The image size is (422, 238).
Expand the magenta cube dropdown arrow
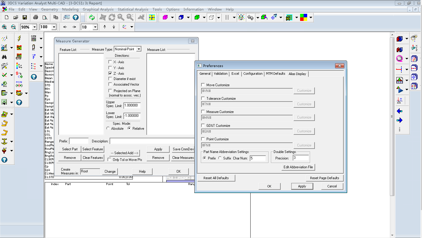pos(173,18)
